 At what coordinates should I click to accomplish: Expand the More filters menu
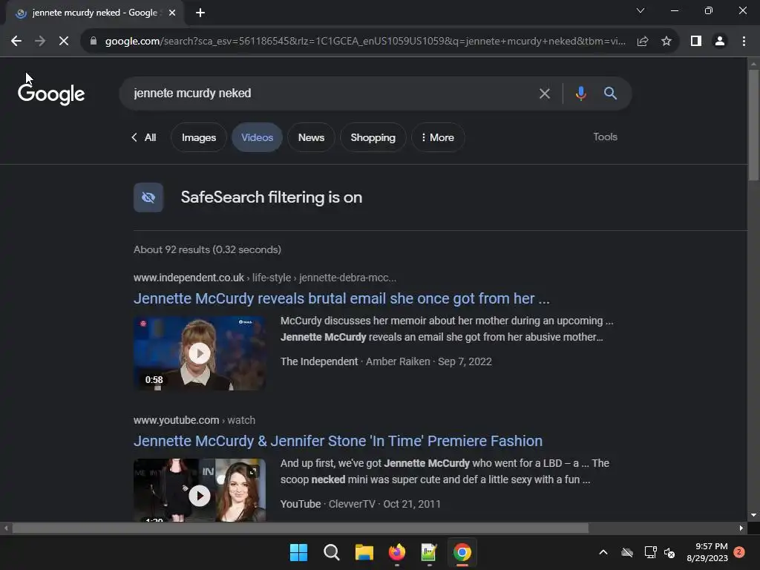pos(438,137)
